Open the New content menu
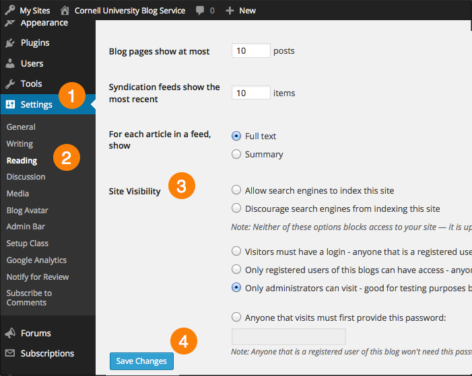This screenshot has height=376, width=472. point(247,11)
